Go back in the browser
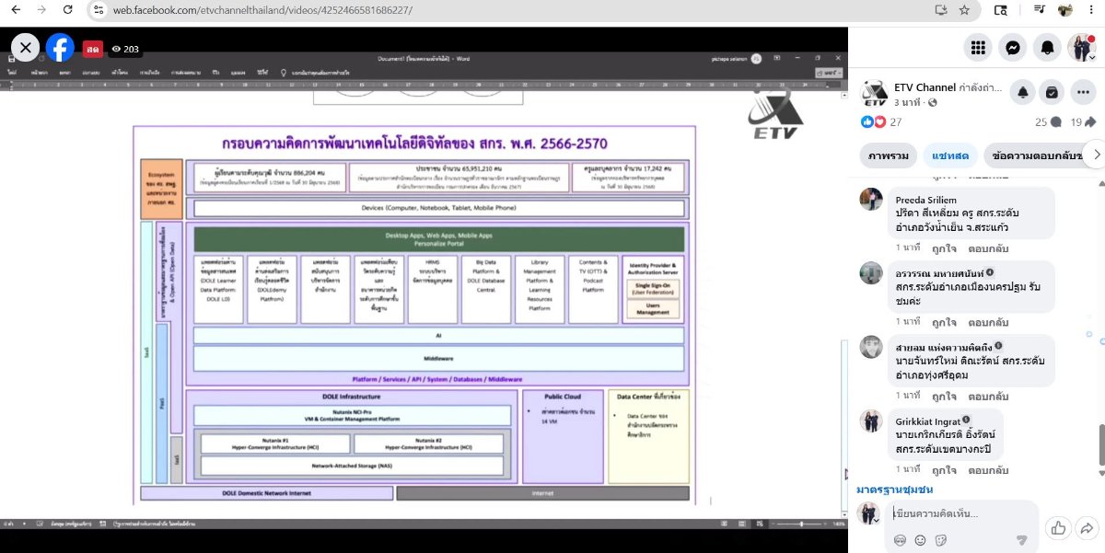Viewport: 1105px width, 553px height. pos(16,10)
